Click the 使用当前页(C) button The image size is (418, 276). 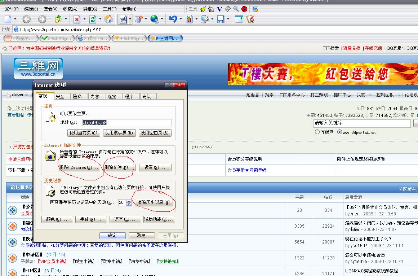pyautogui.click(x=84, y=133)
